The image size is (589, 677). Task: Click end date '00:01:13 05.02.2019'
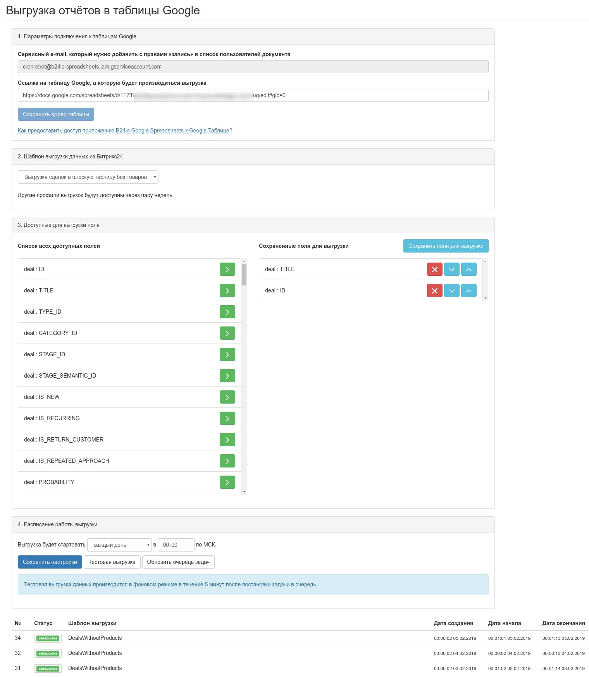click(x=563, y=638)
